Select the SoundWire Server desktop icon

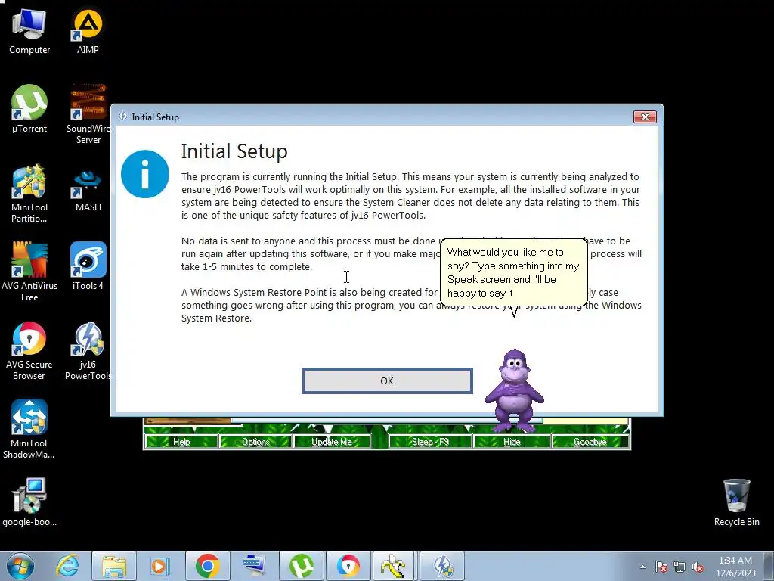[88, 115]
